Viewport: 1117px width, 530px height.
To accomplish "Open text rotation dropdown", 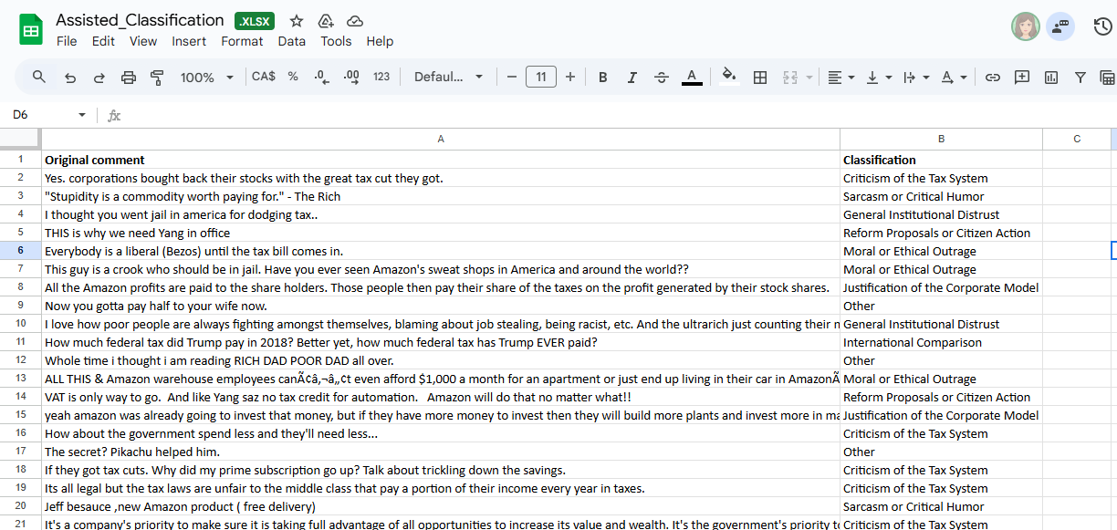I will (x=954, y=78).
